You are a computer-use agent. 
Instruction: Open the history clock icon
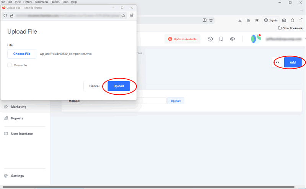[210, 39]
